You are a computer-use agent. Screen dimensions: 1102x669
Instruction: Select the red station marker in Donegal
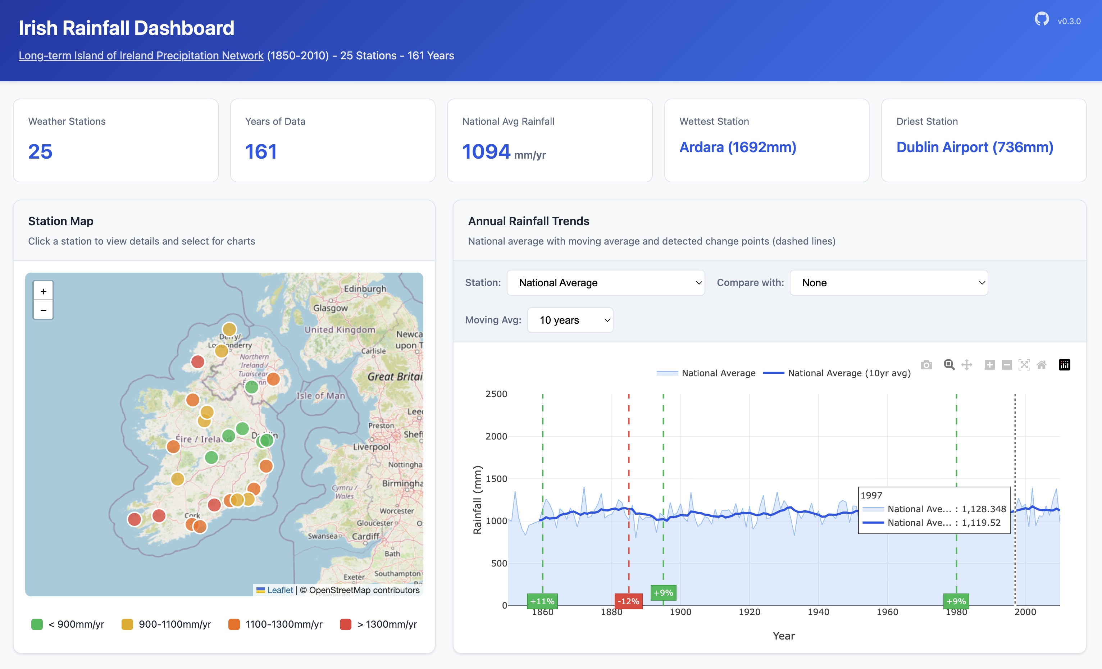(x=198, y=362)
